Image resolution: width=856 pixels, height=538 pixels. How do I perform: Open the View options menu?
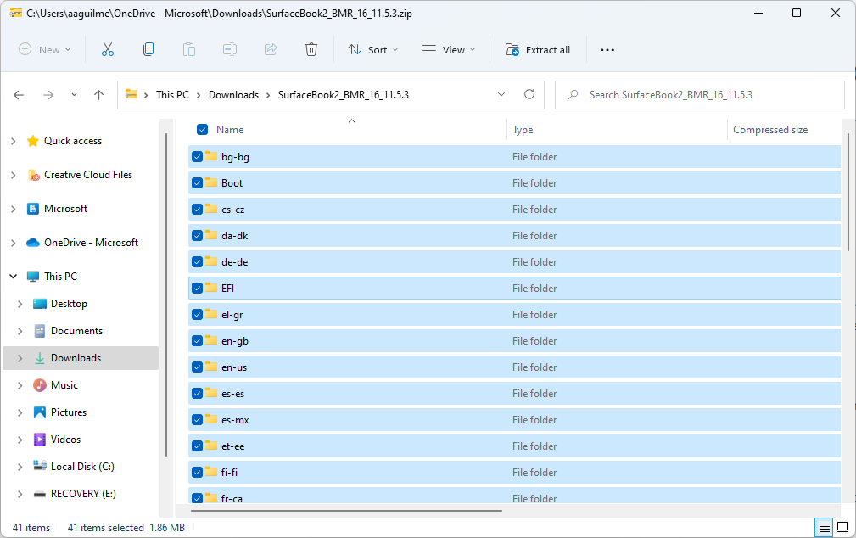pos(449,50)
